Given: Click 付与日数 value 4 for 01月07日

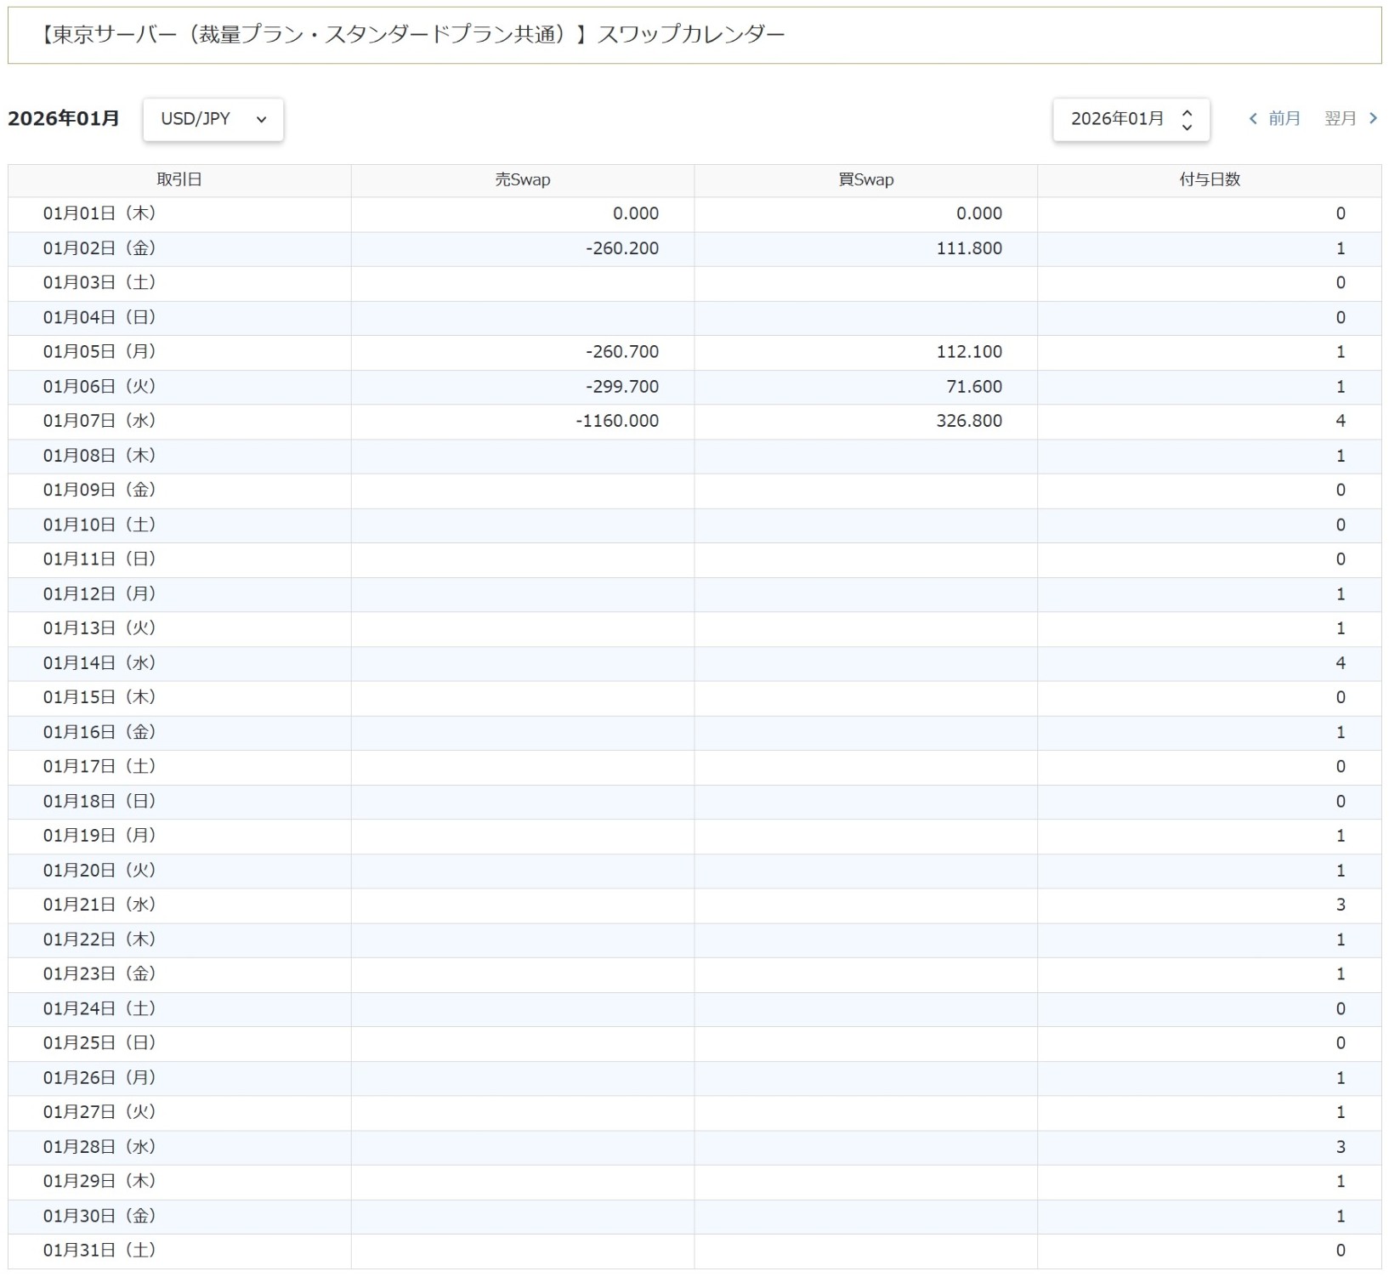Looking at the screenshot, I should (x=1341, y=422).
